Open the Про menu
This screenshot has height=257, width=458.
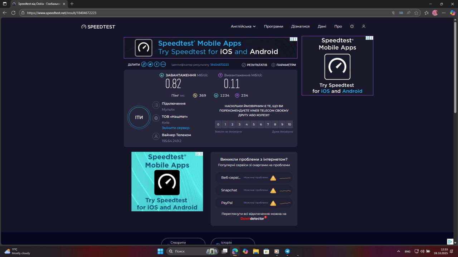(338, 26)
